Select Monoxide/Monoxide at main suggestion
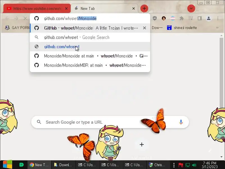 pos(90,56)
